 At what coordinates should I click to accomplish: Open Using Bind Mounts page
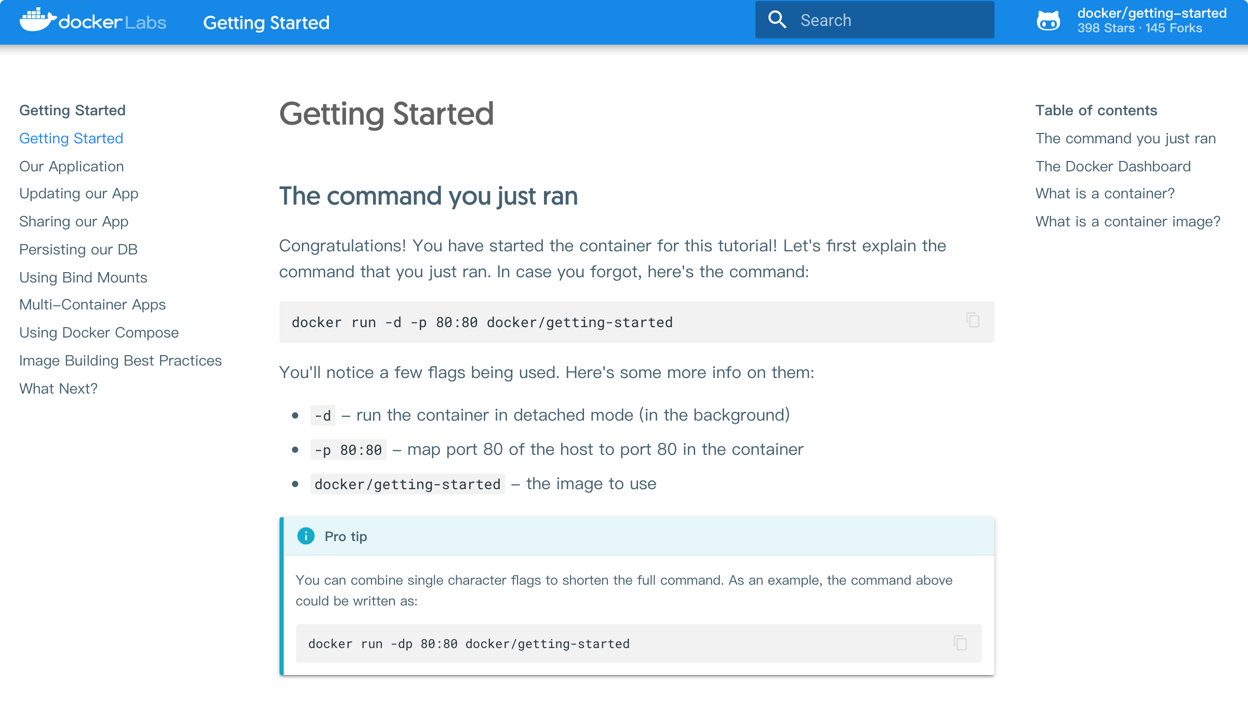click(x=83, y=277)
